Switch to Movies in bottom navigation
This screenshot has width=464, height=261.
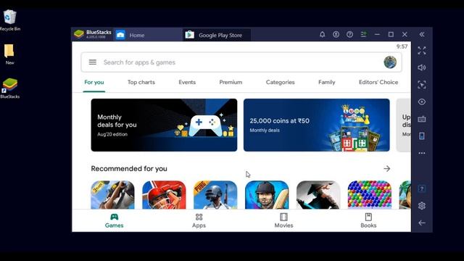pyautogui.click(x=283, y=220)
